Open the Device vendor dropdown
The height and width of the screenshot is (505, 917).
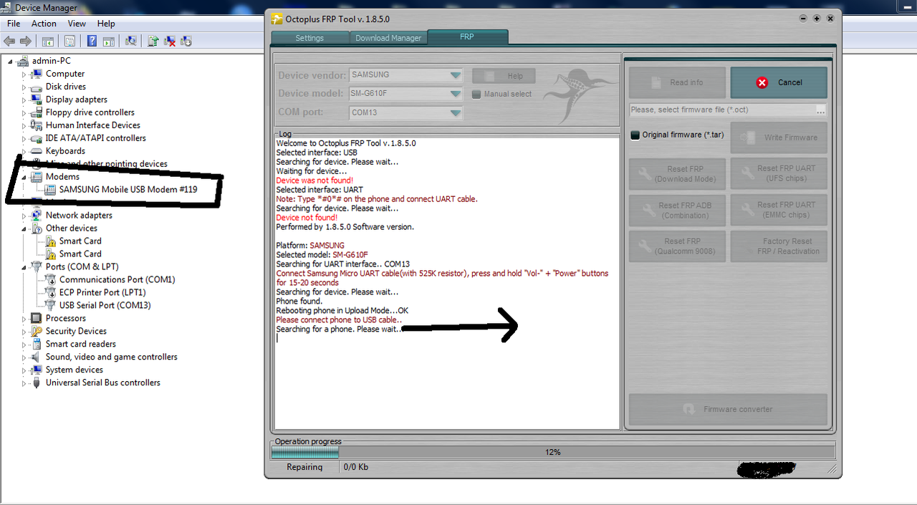(456, 75)
